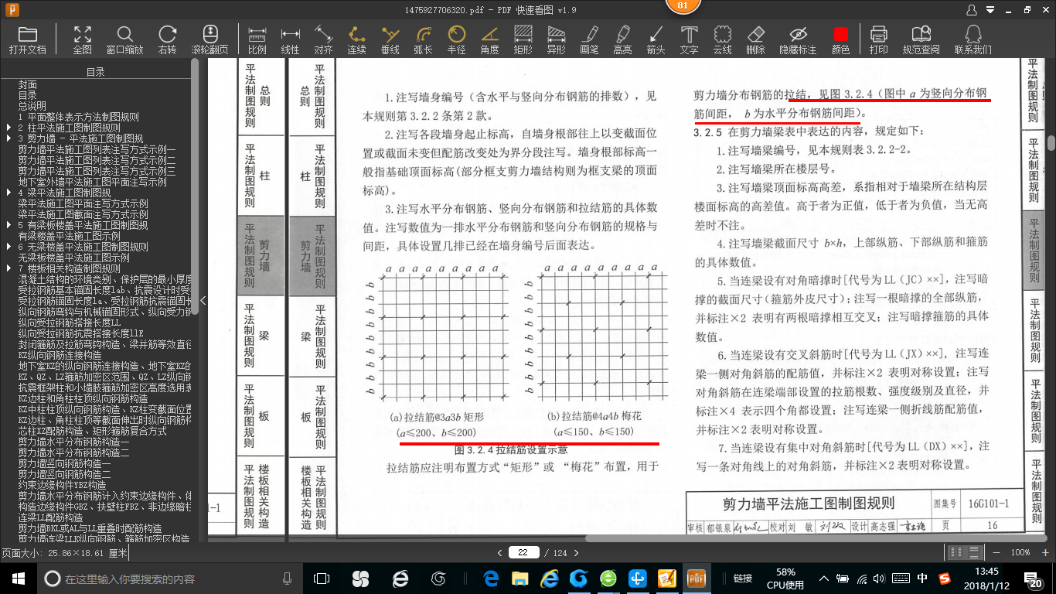1056x594 pixels.
Task: Switch the 中 Chinese input mode indicator
Action: point(922,578)
